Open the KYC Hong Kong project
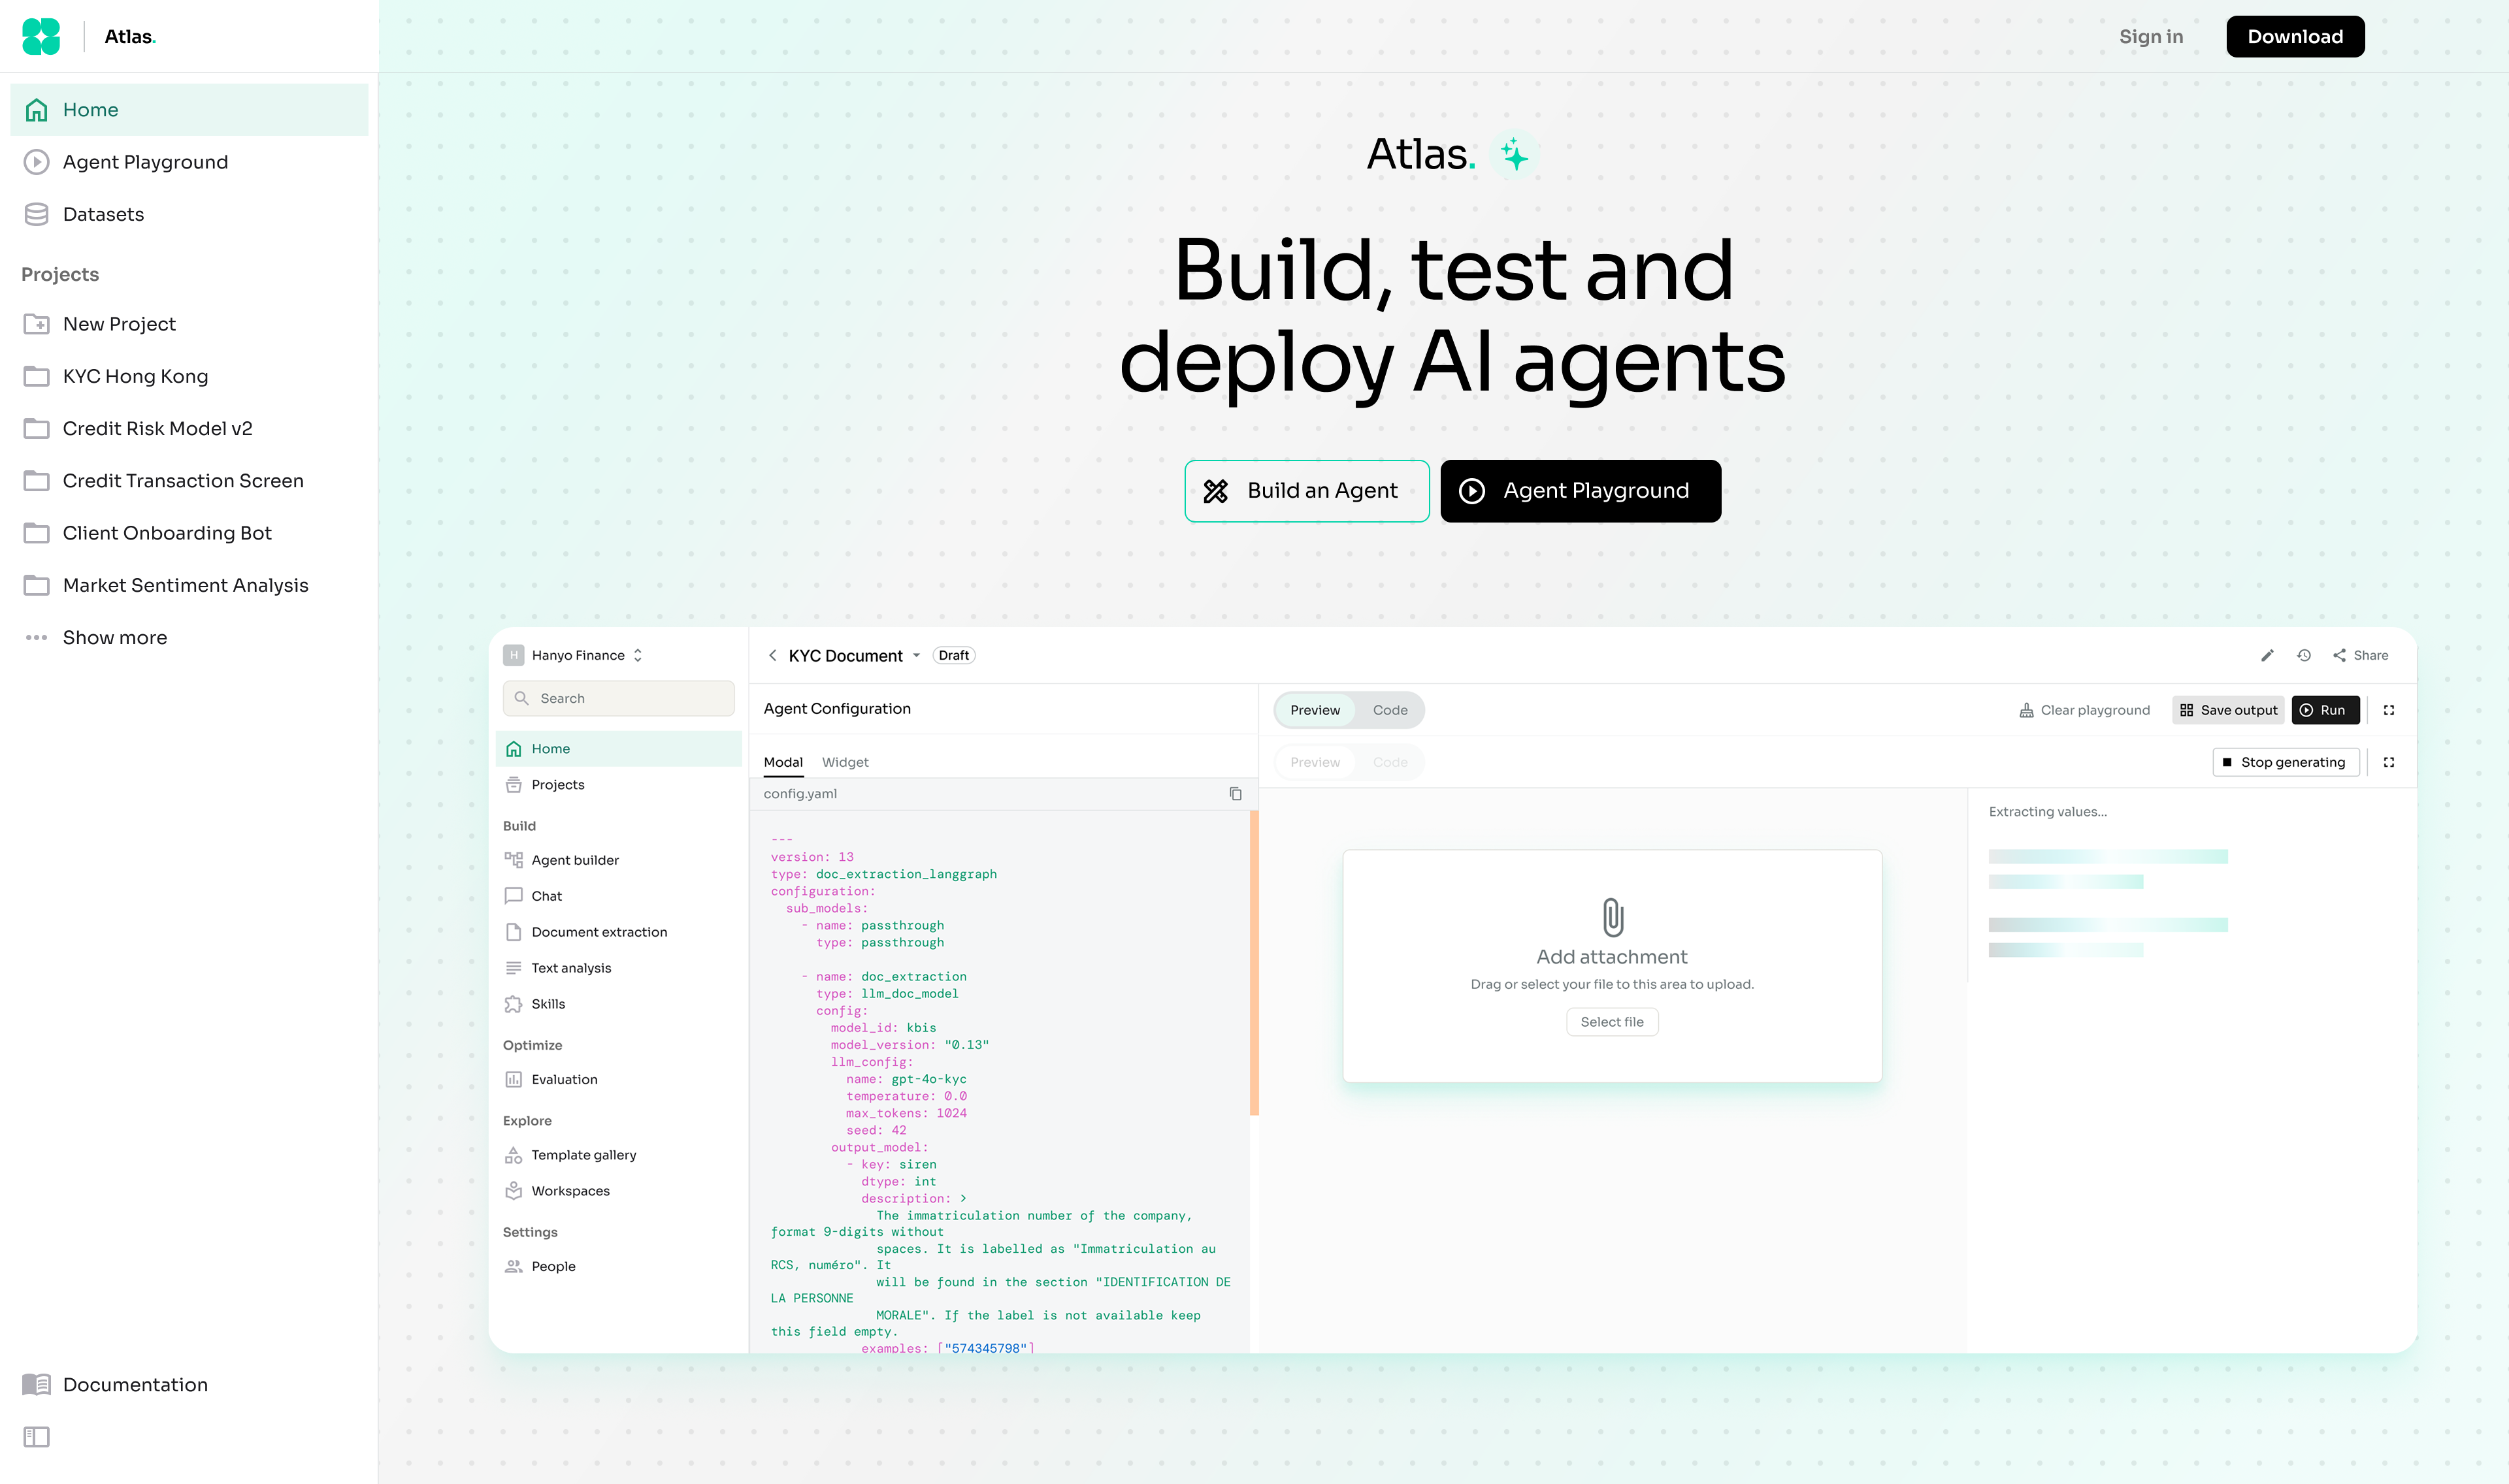Image resolution: width=2509 pixels, height=1484 pixels. [189, 376]
